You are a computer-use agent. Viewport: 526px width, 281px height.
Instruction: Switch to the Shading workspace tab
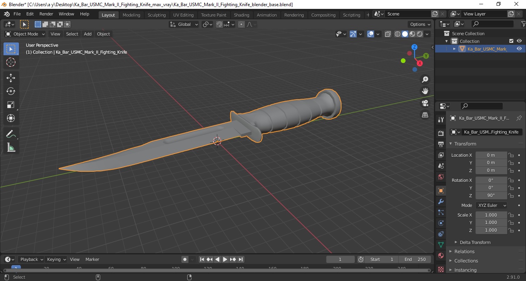point(241,15)
